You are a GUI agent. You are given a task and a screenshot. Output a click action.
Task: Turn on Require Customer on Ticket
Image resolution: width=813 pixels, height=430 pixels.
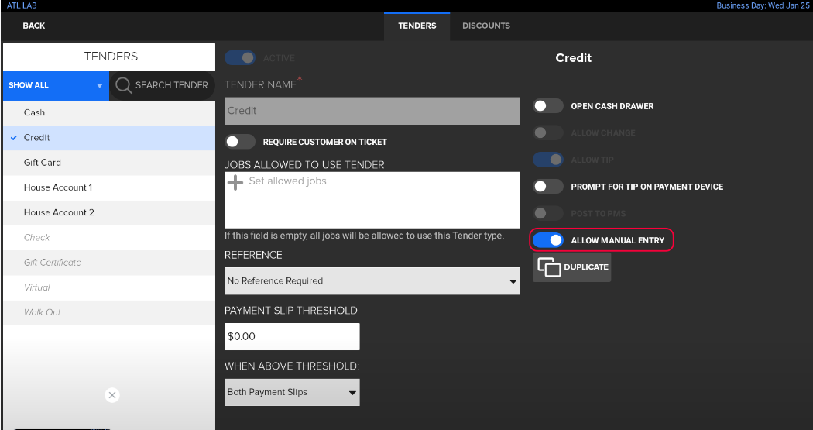coord(240,142)
